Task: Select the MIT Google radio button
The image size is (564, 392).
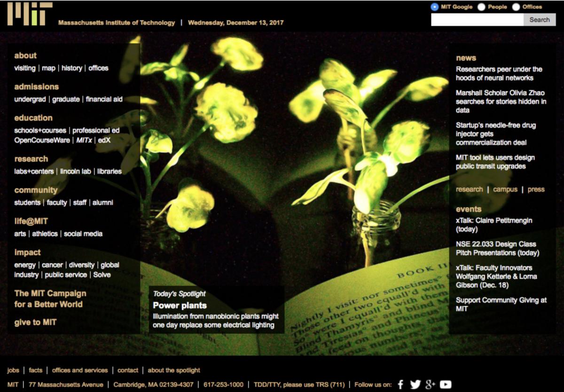Action: tap(434, 7)
